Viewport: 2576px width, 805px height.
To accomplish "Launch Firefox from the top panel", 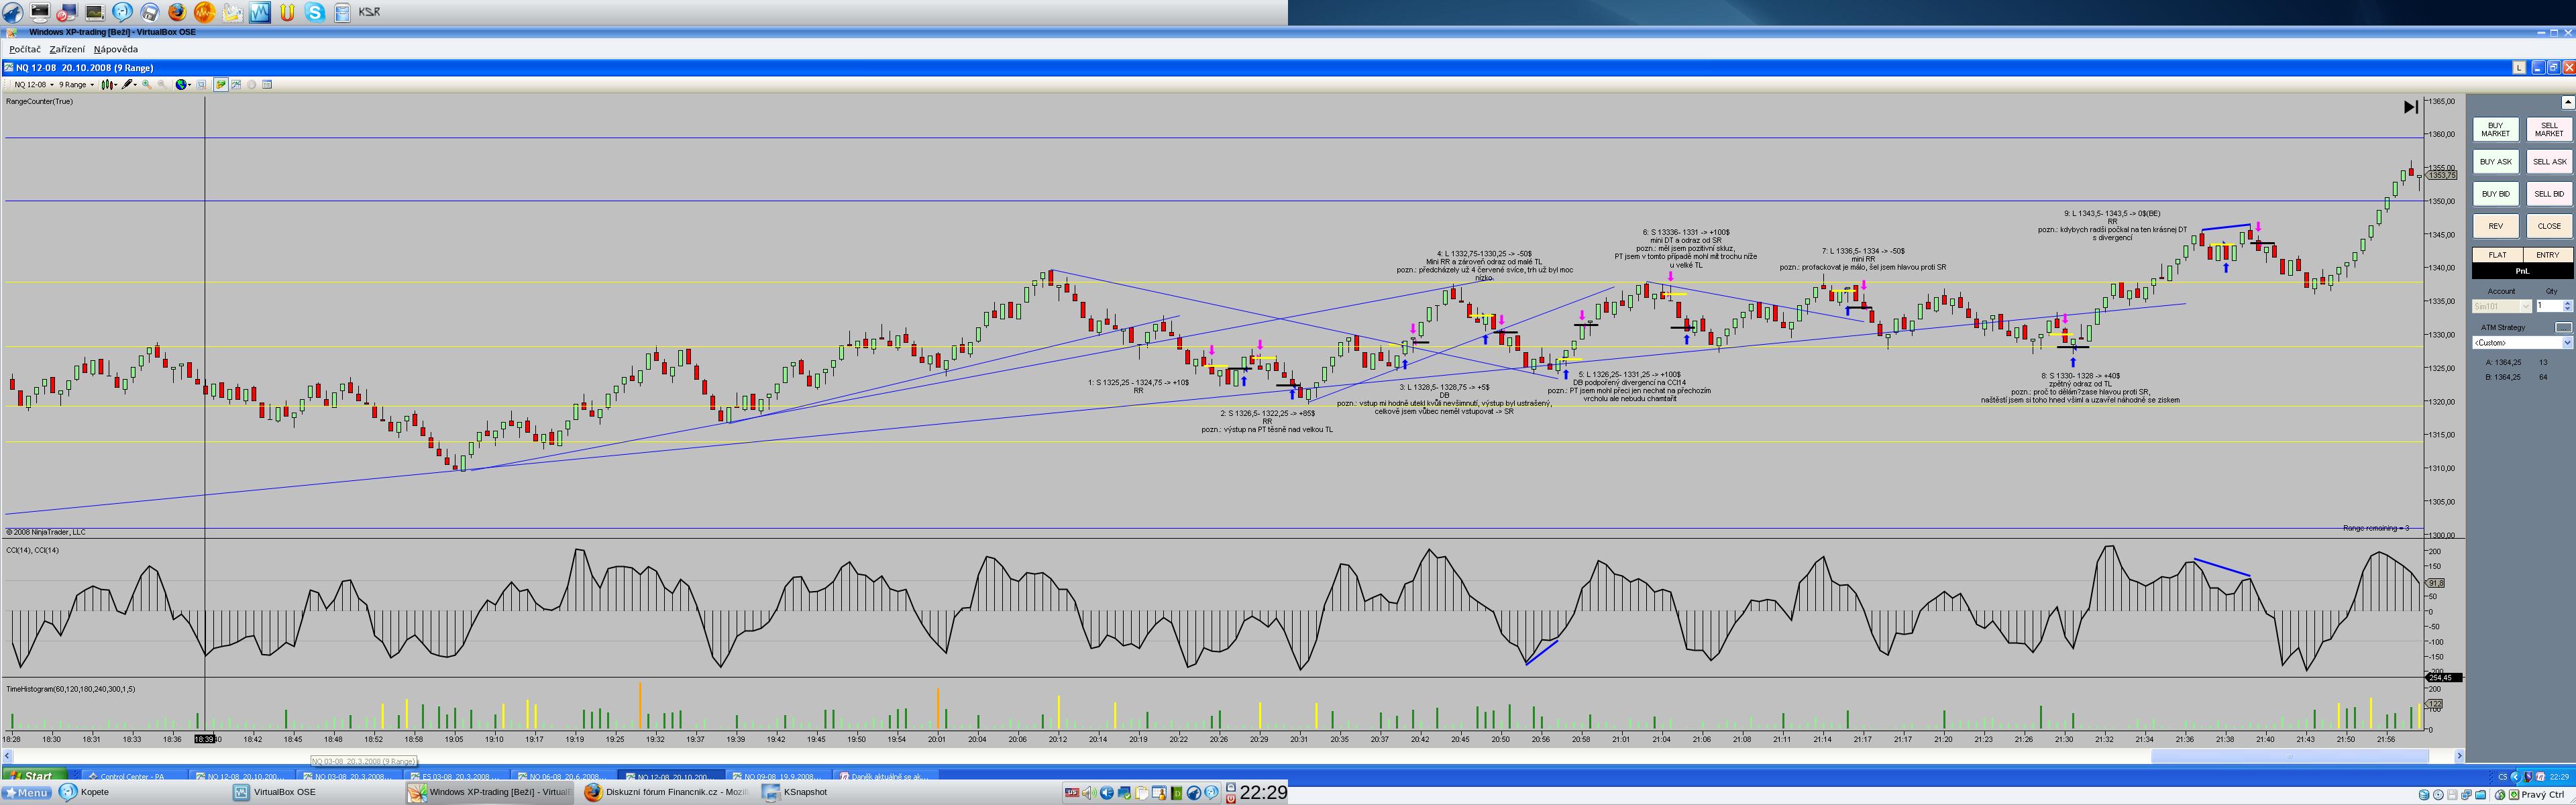I will [177, 12].
